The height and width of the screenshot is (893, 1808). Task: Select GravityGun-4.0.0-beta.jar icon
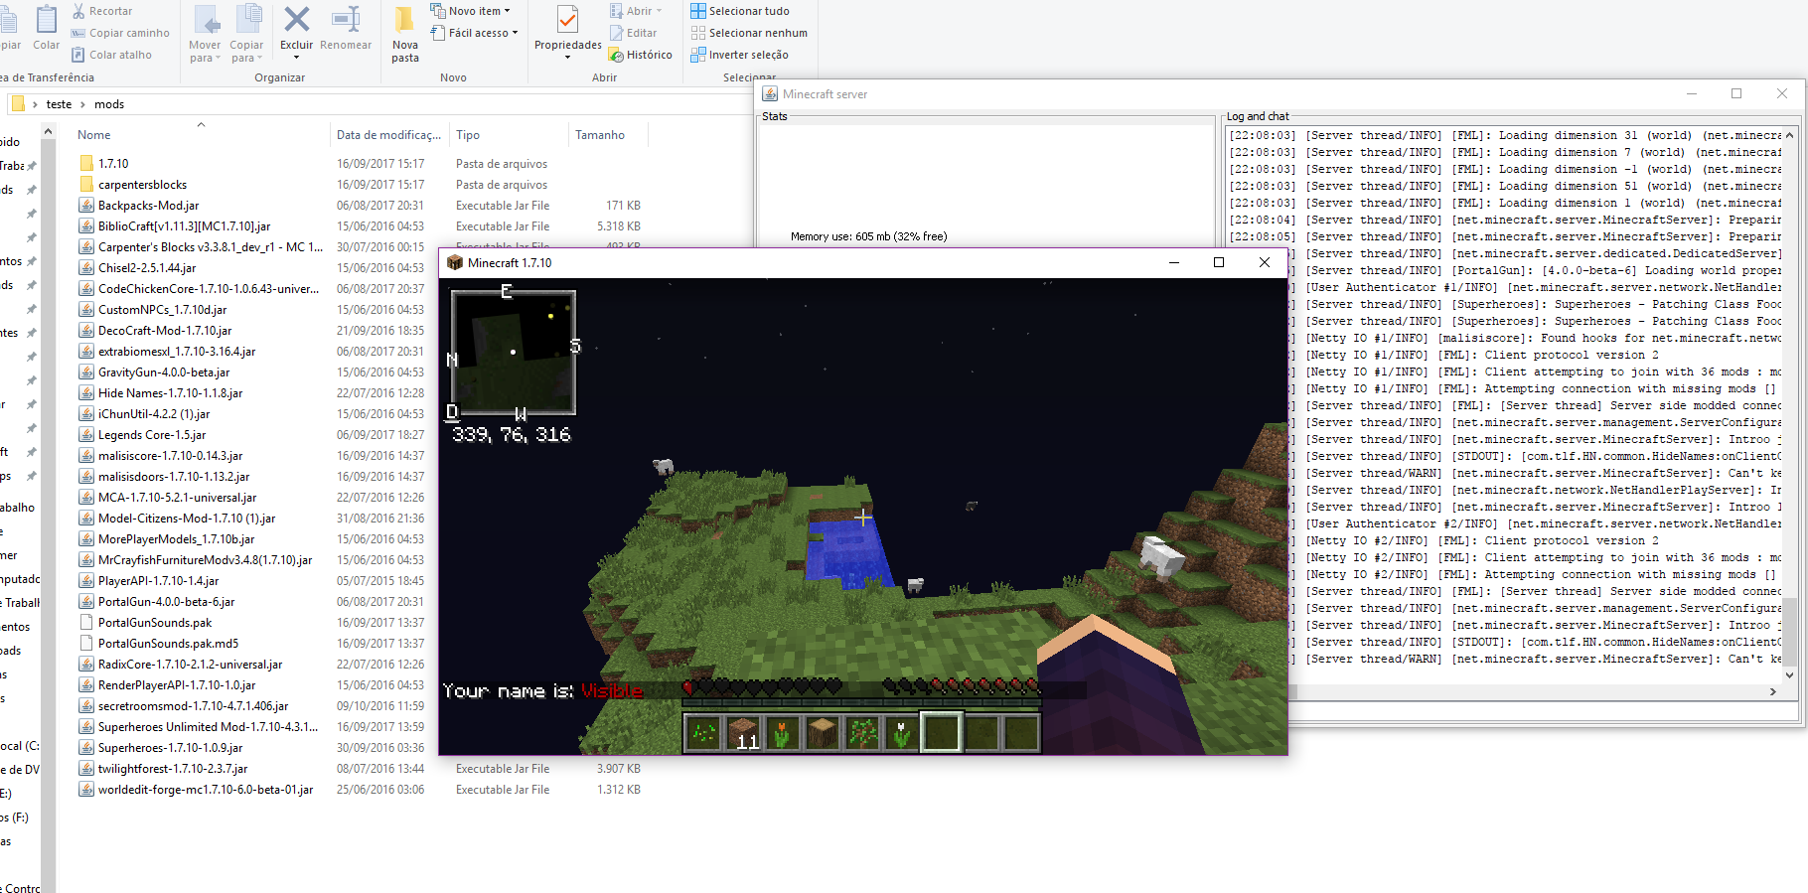(x=86, y=372)
